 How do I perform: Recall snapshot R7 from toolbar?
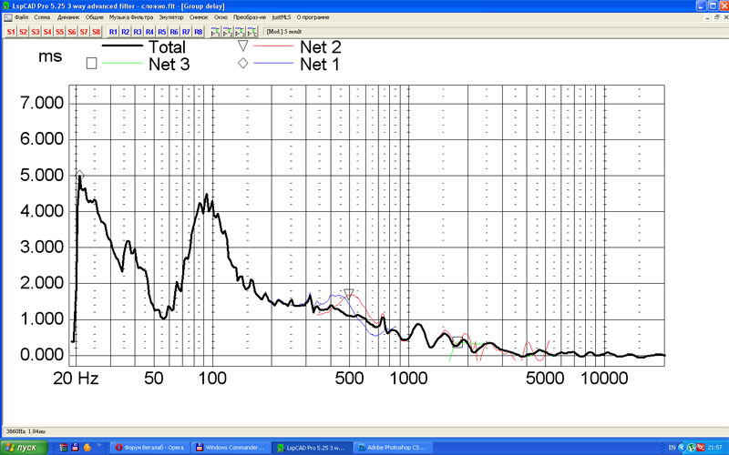186,32
